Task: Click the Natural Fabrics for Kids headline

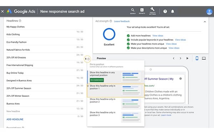Action: coord(45,50)
